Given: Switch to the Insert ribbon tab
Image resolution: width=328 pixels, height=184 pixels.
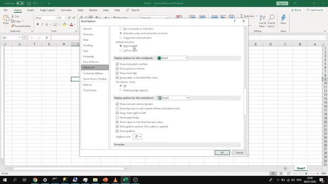Looking at the screenshot, I should pyautogui.click(x=30, y=10).
